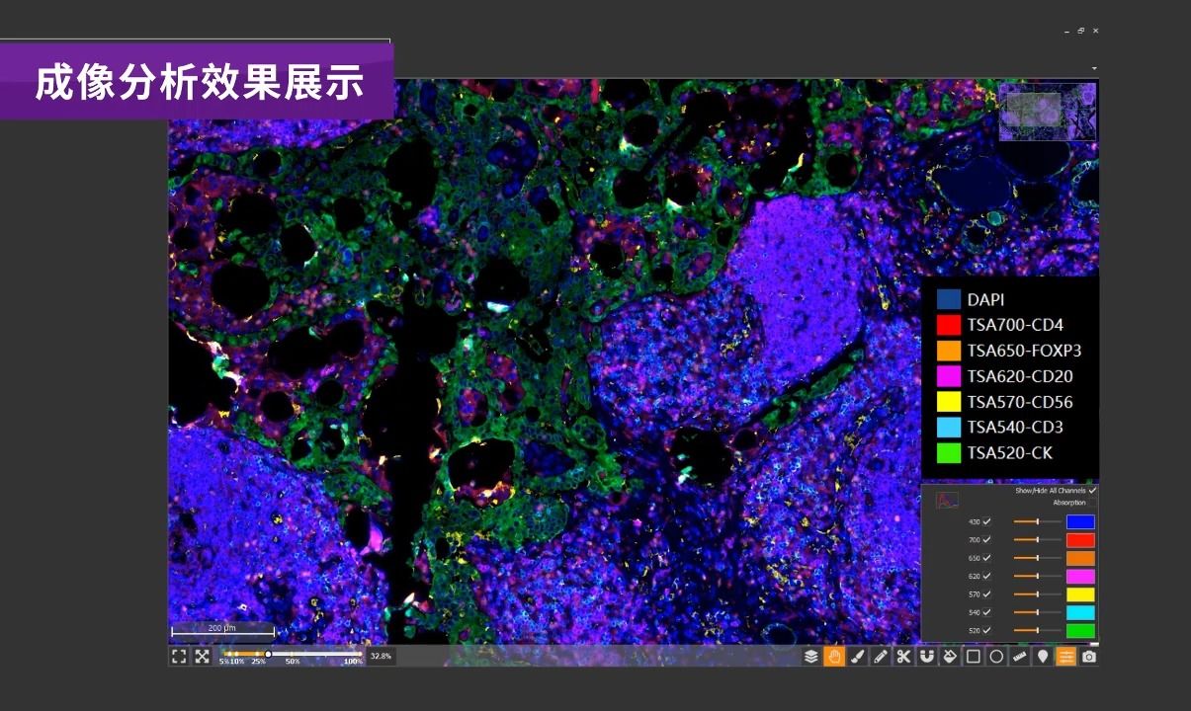
Task: Adjust the 430 channel intensity slider
Action: point(1037,521)
